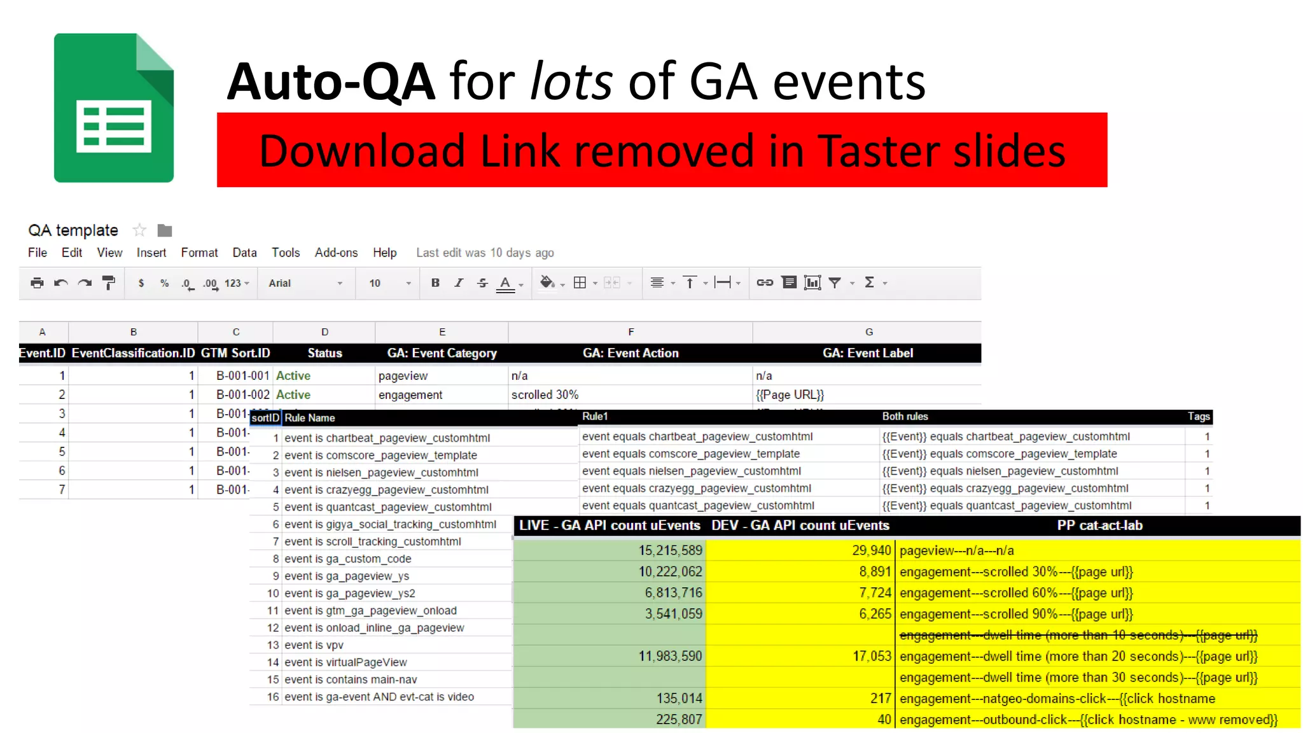1303x733 pixels.
Task: Click the text color A icon
Action: click(x=505, y=284)
